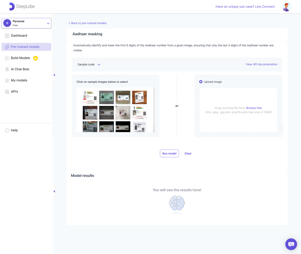Image resolution: width=301 pixels, height=254 pixels.
Task: Select the third sample image in third row
Action: tap(123, 127)
